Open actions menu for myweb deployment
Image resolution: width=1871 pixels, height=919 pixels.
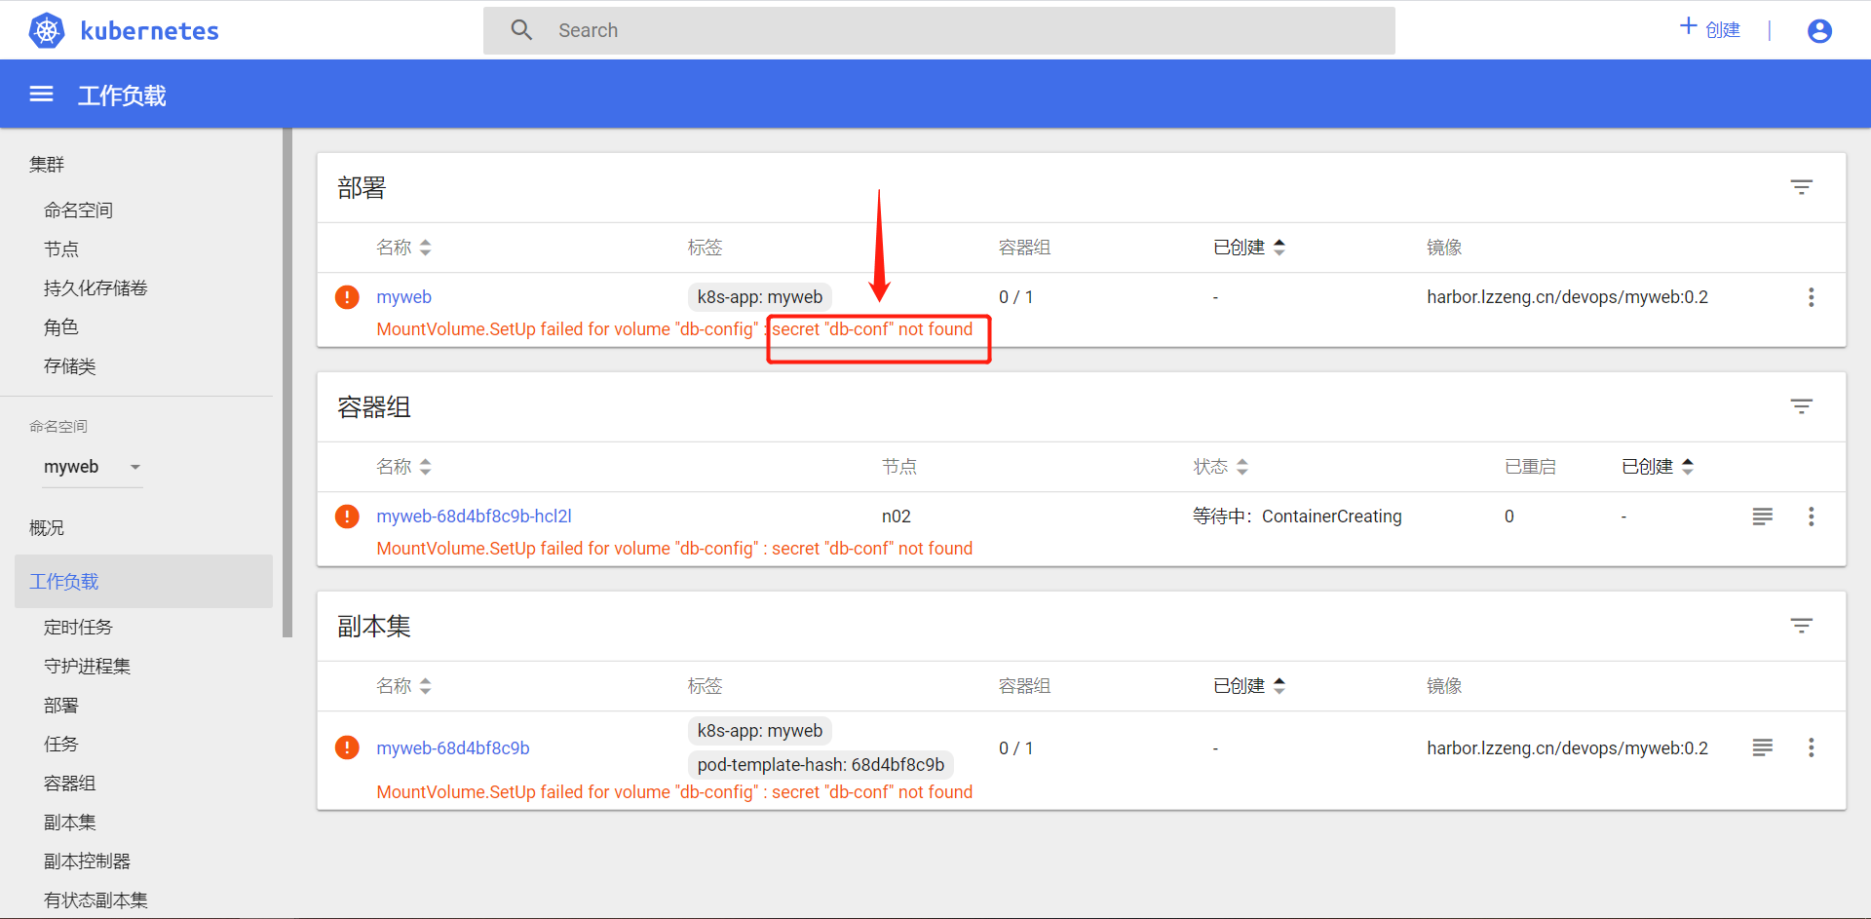(x=1811, y=297)
